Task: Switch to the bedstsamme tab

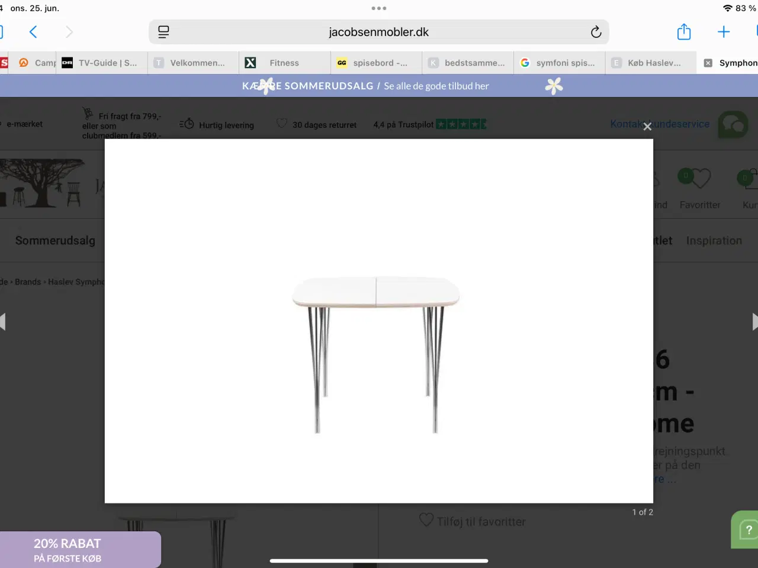Action: pyautogui.click(x=468, y=63)
